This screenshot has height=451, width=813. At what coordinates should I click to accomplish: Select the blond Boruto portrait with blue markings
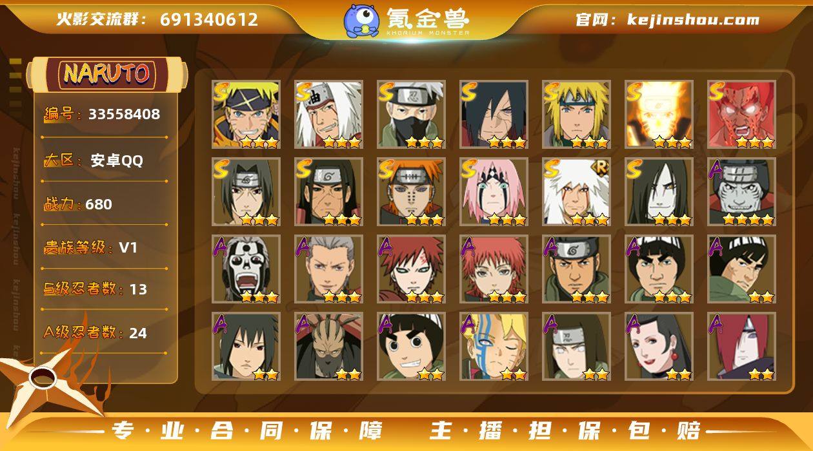(494, 347)
